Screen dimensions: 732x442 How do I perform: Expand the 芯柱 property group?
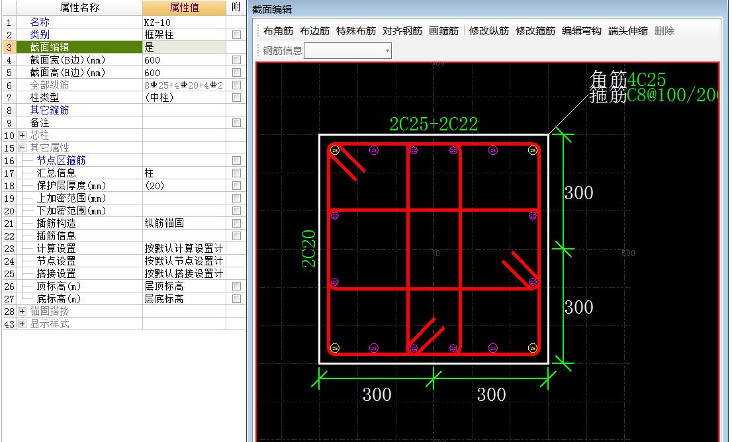pyautogui.click(x=22, y=136)
